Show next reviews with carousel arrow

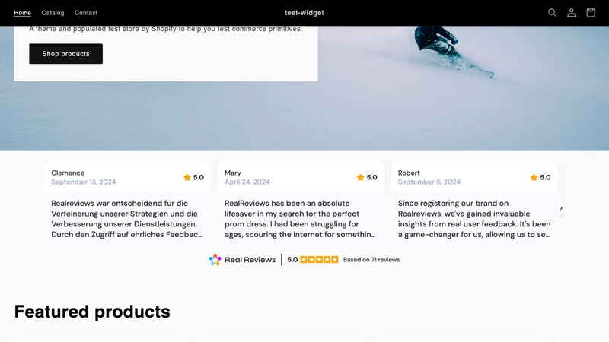[561, 208]
